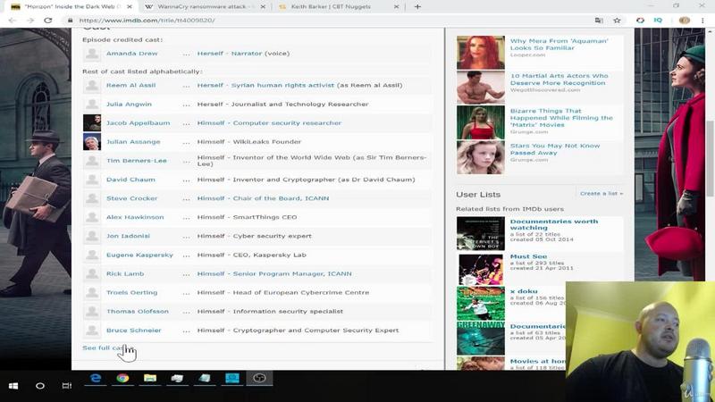Click the page vertical scrollbar thumb
Screen dimensions: 715x402
click(711, 159)
